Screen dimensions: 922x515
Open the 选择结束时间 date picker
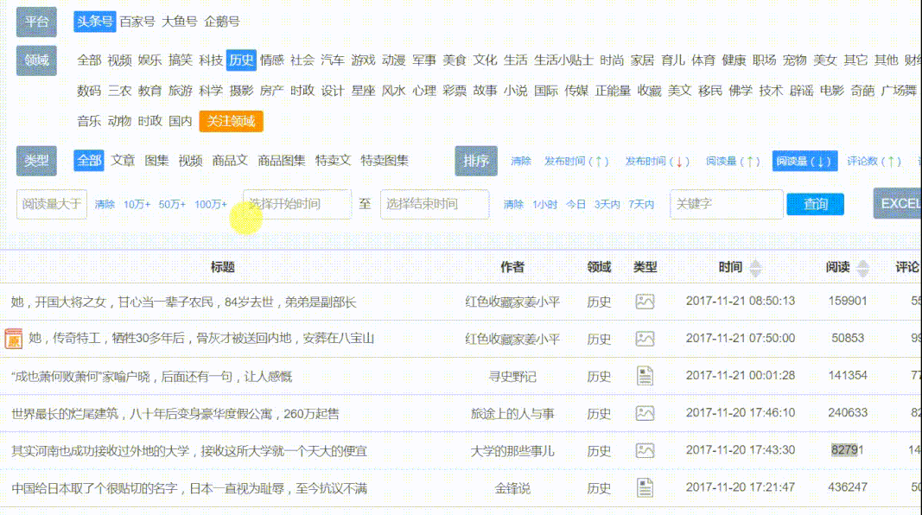click(434, 204)
